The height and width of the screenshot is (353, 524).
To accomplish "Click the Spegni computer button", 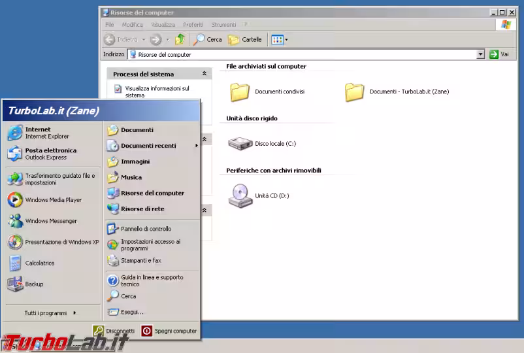I will 169,331.
